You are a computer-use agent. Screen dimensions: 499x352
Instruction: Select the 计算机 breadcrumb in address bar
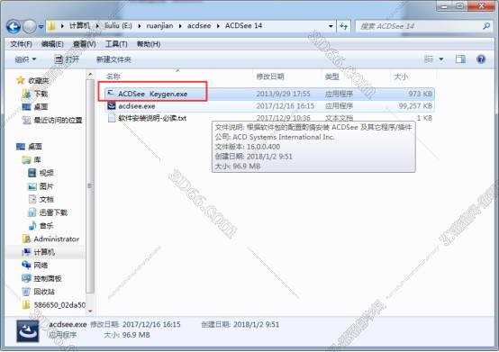[79, 26]
